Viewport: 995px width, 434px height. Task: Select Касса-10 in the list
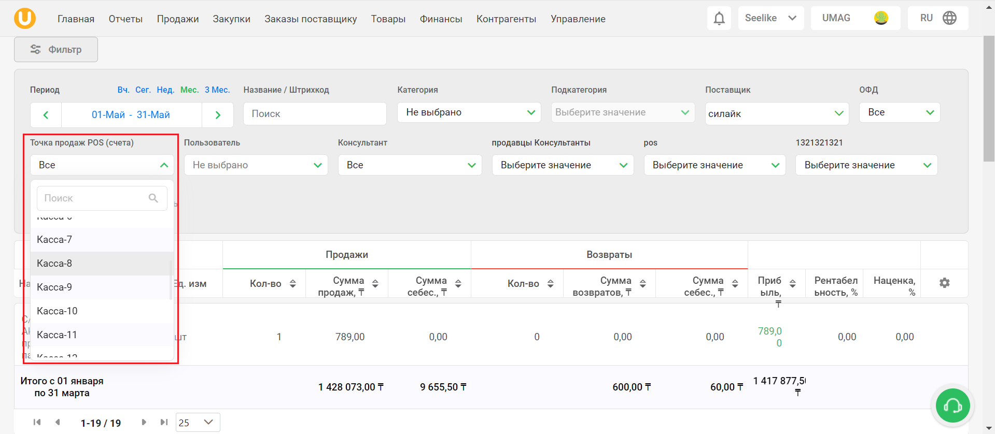tap(102, 311)
